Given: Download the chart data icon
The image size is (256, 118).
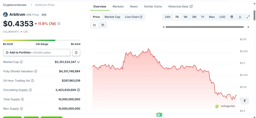Looking at the screenshot, I should click(240, 17).
